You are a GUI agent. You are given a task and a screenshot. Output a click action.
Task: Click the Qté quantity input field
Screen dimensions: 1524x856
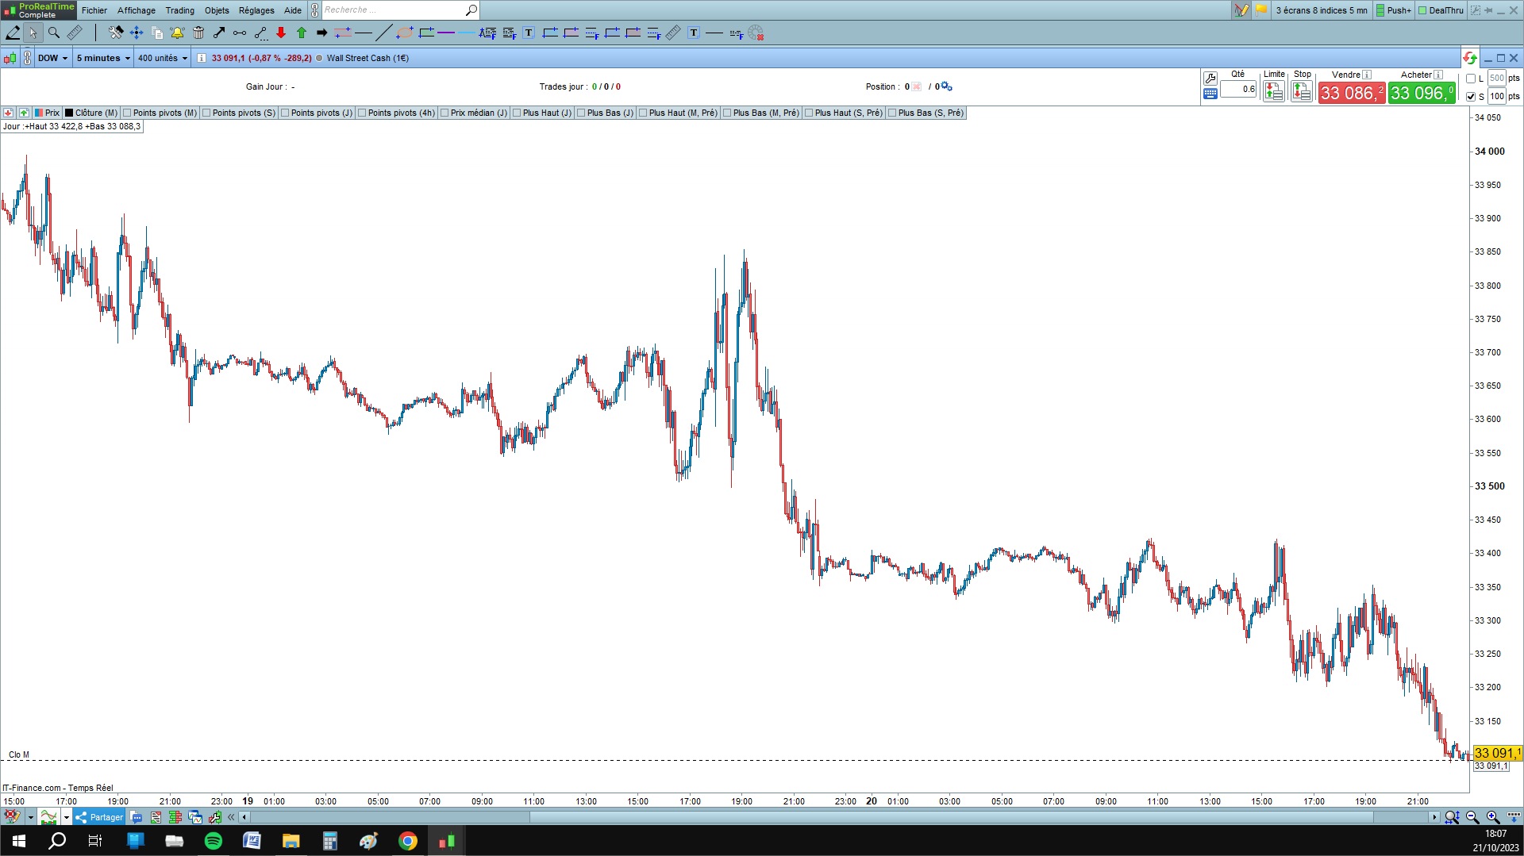(x=1238, y=90)
